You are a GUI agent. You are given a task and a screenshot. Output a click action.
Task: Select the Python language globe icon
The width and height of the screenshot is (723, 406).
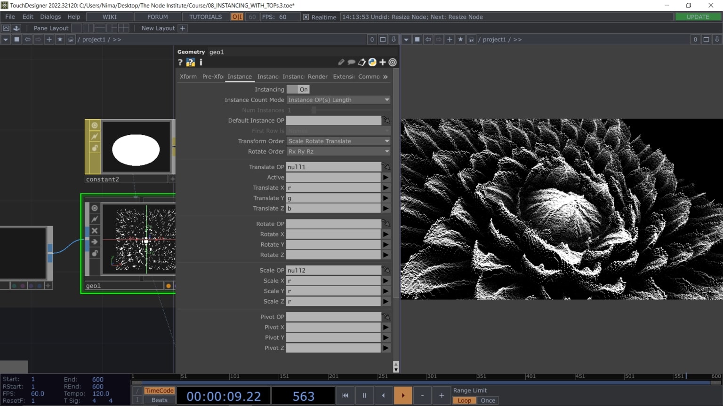tap(372, 62)
